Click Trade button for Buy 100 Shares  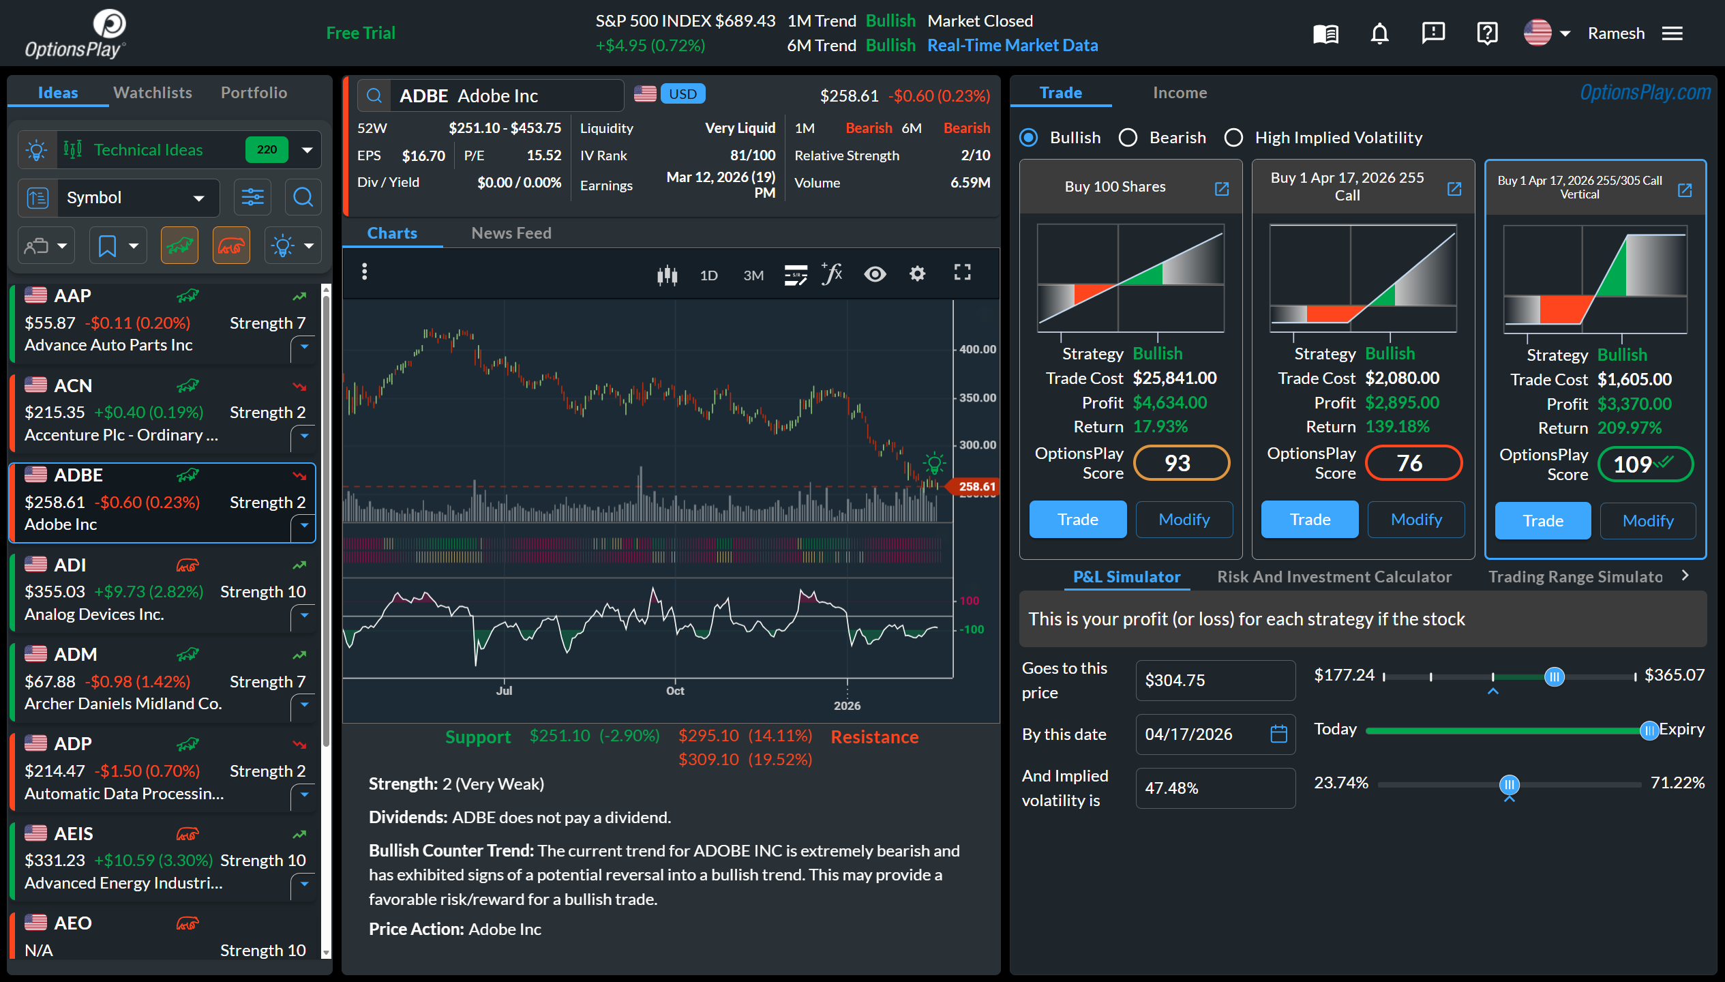1077,520
